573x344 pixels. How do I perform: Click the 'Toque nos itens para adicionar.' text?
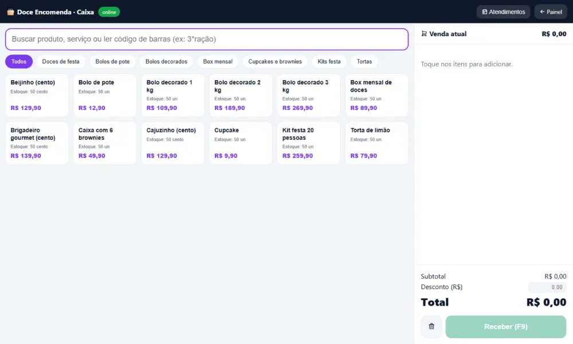466,64
